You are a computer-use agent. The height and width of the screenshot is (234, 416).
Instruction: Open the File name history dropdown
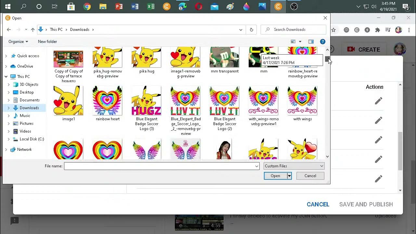[256, 166]
